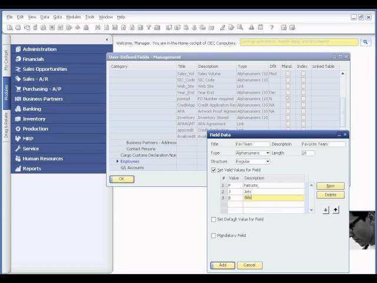Open the Tools menu
Viewport: 377px width, 283px height.
pyautogui.click(x=90, y=17)
